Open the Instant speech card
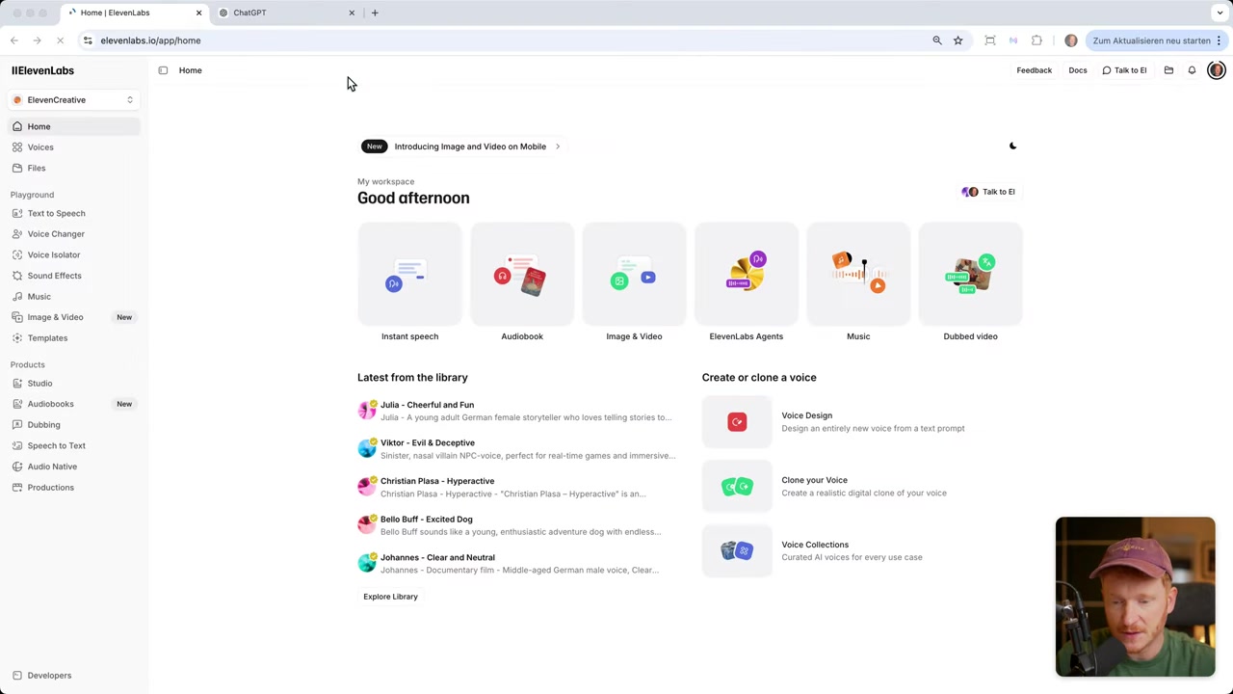Viewport: 1233px width, 694px height. [409, 282]
